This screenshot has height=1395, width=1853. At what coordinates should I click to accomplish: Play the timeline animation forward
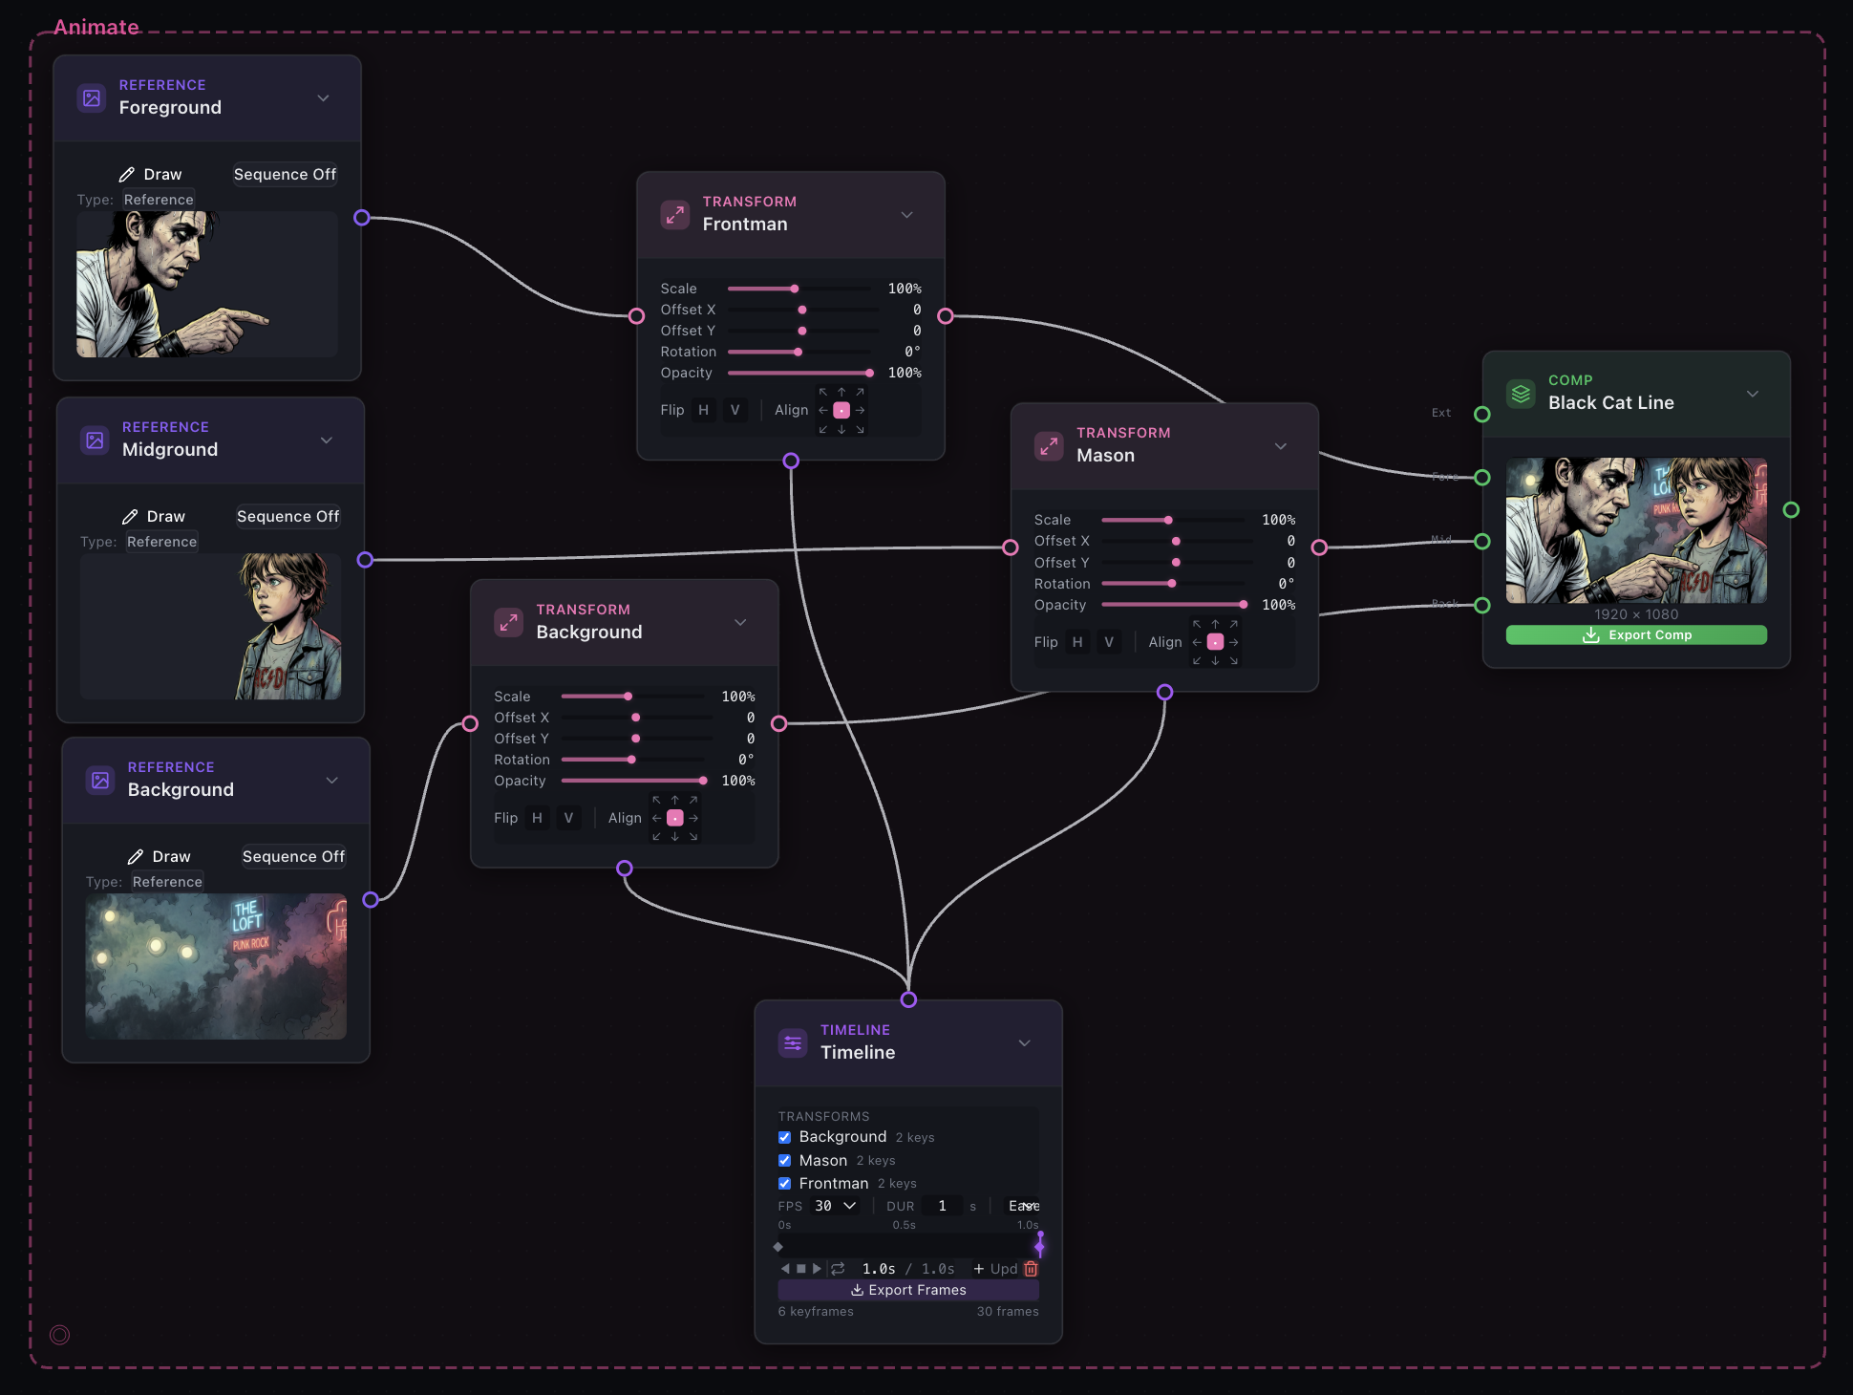(817, 1269)
